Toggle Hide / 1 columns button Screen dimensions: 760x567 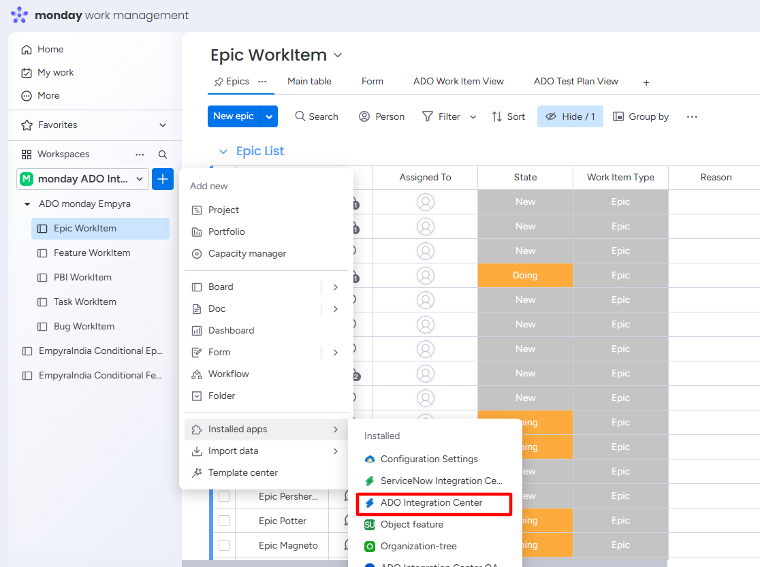point(570,117)
